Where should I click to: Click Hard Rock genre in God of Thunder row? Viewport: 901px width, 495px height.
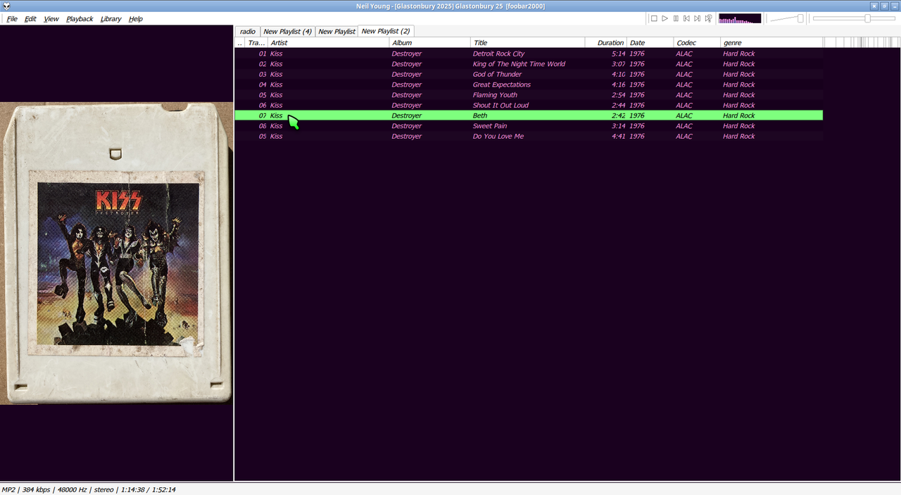click(738, 74)
